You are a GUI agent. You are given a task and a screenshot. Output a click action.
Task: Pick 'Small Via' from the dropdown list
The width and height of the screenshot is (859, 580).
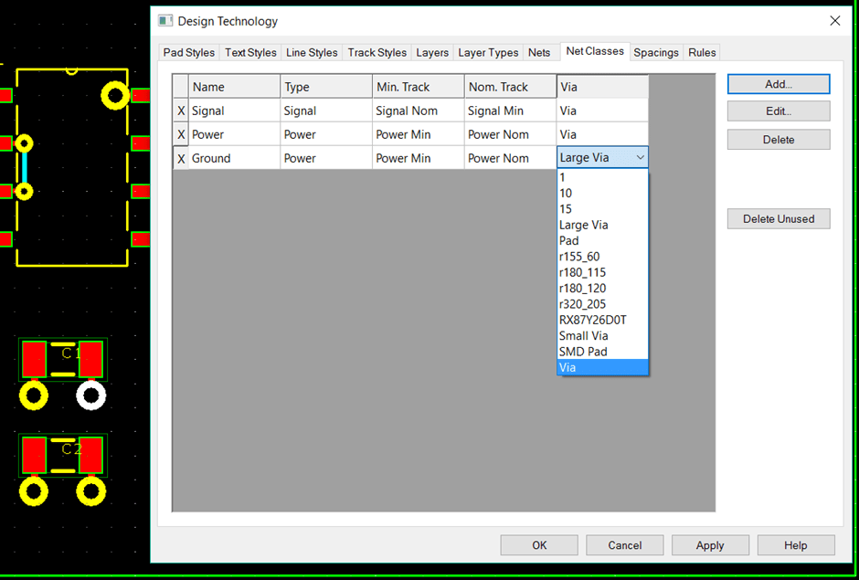[x=602, y=336]
